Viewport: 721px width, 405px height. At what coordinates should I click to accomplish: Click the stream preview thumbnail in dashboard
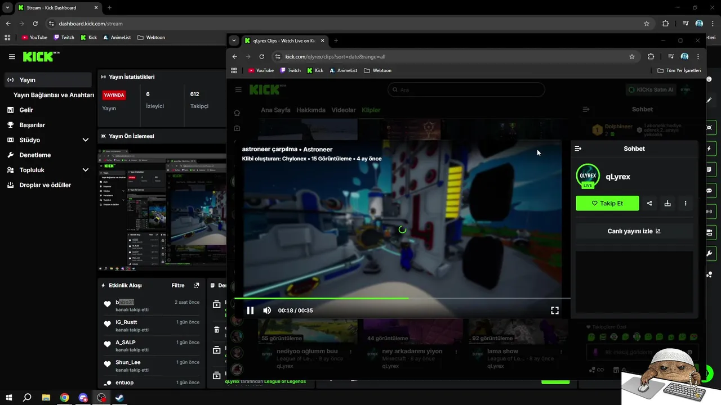point(162,210)
